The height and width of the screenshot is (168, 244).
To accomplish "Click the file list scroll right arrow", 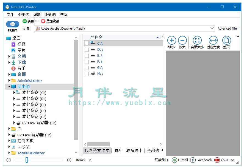I will click(161, 144).
